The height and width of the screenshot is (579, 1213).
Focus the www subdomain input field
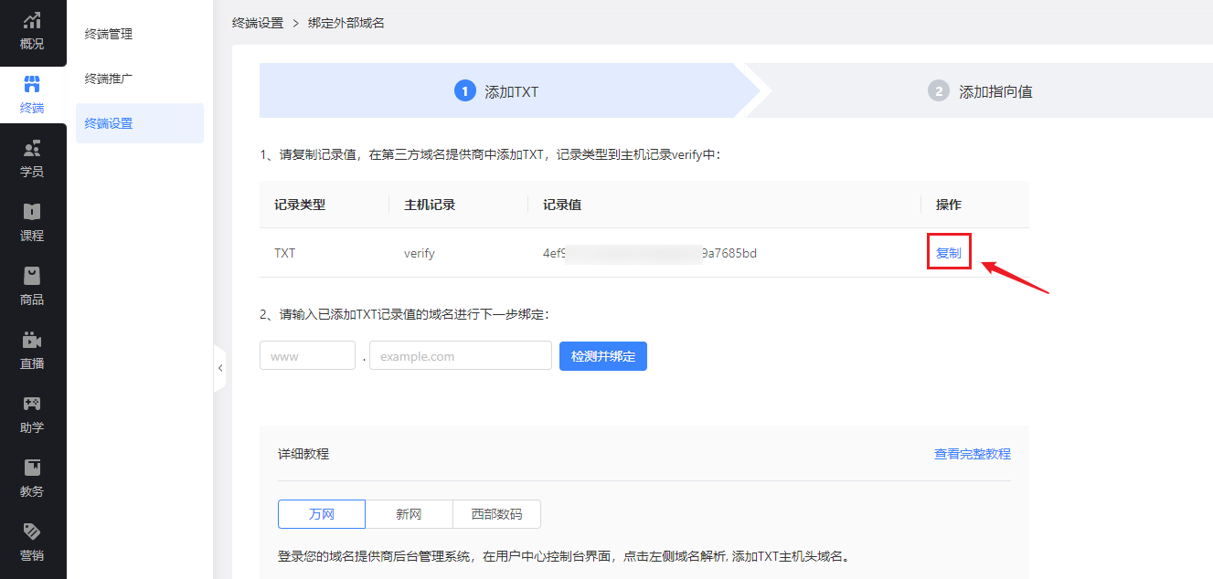[307, 356]
